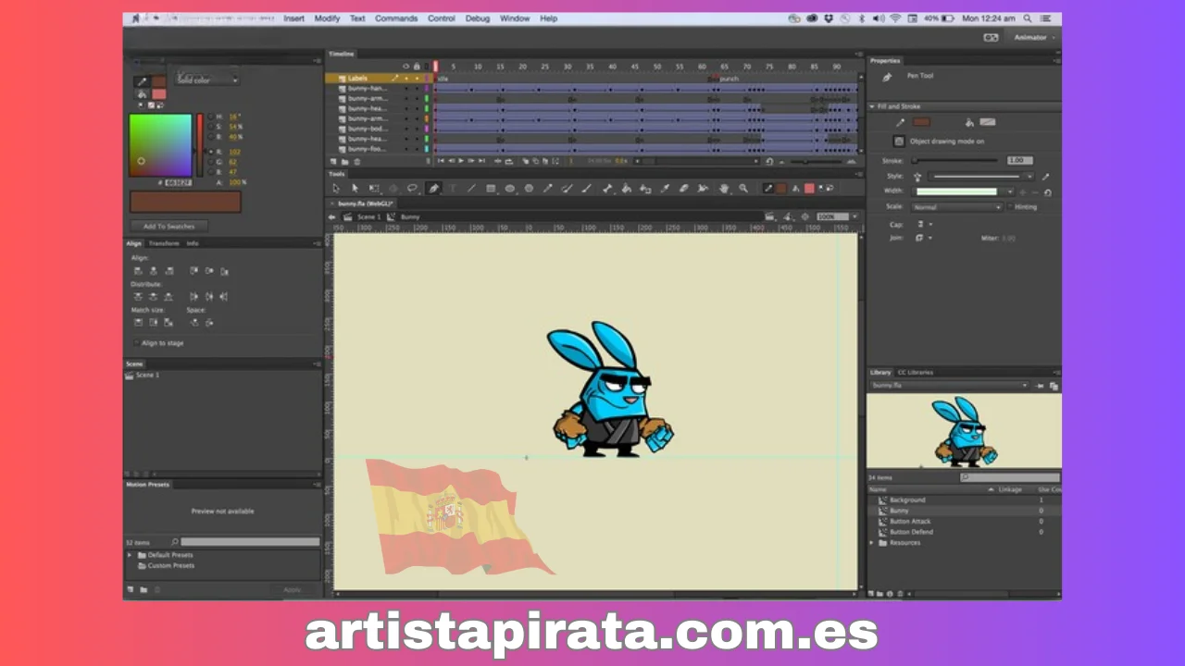Open the Debug menu
Viewport: 1185px width, 666px height.
point(478,18)
